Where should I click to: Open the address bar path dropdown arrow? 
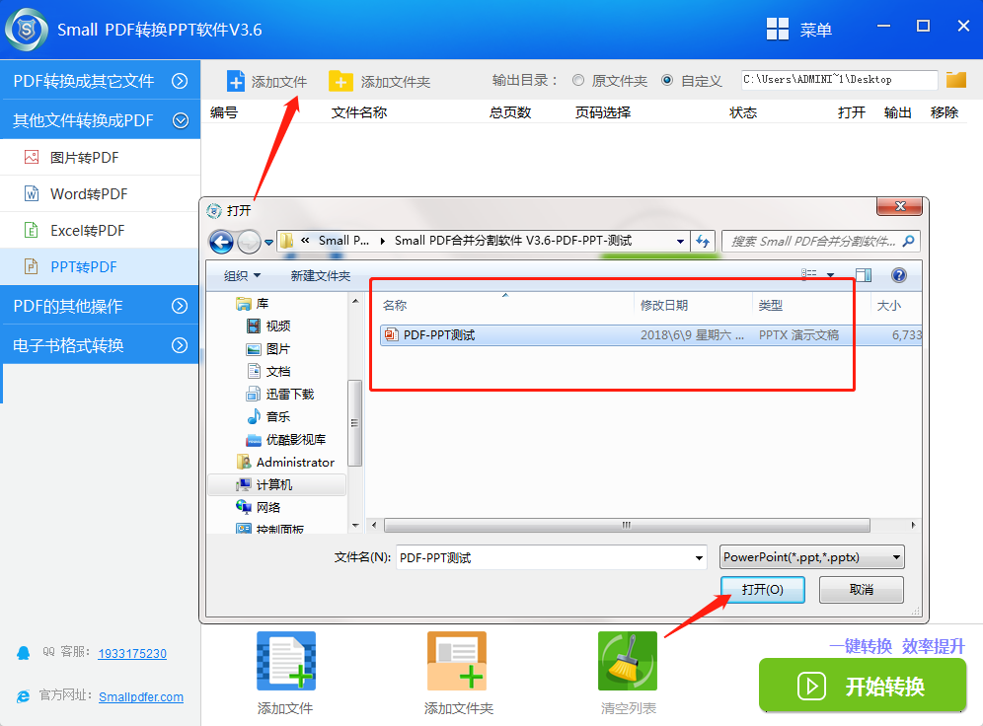tap(680, 241)
